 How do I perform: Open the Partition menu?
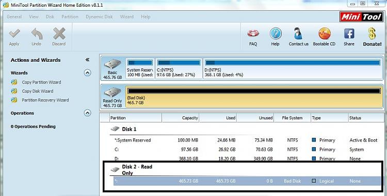coord(70,17)
